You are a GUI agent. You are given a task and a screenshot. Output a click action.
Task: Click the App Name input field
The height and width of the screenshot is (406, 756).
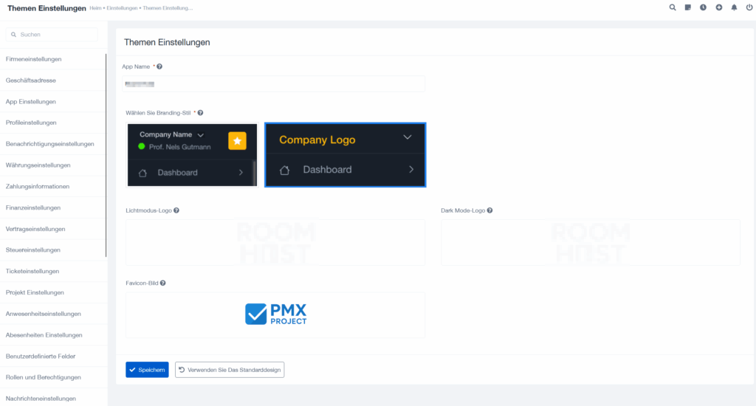tap(273, 84)
